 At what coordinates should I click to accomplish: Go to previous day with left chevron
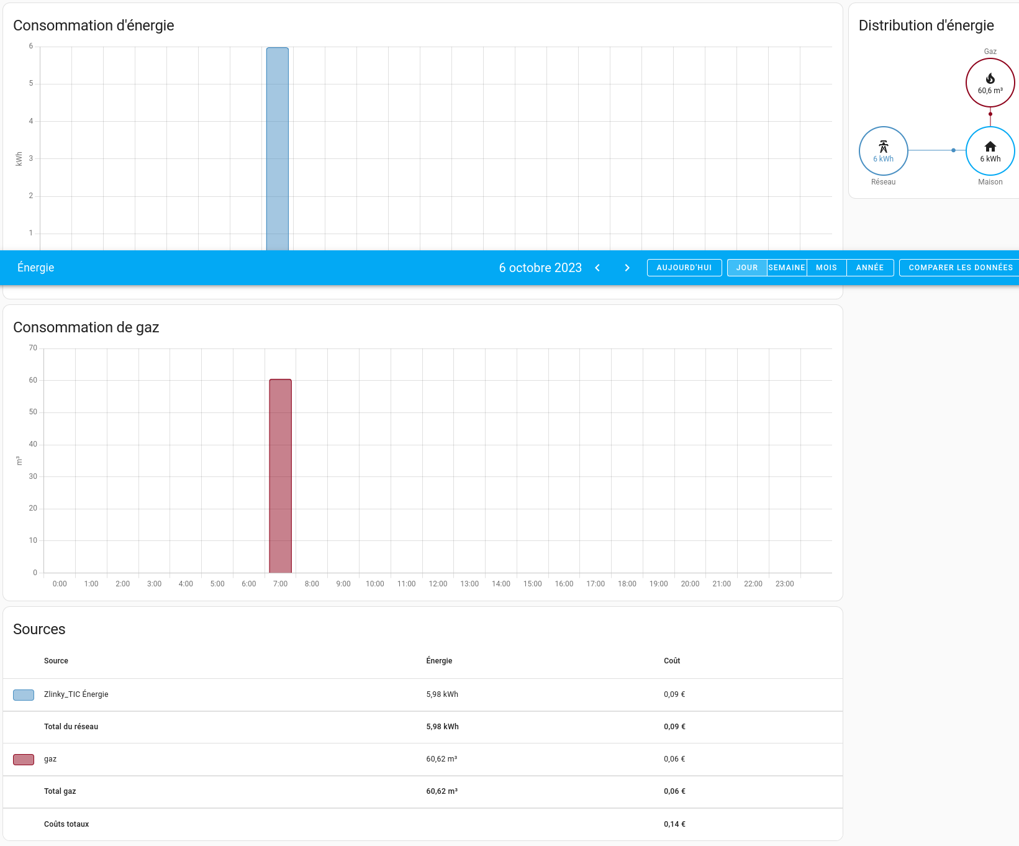[597, 268]
